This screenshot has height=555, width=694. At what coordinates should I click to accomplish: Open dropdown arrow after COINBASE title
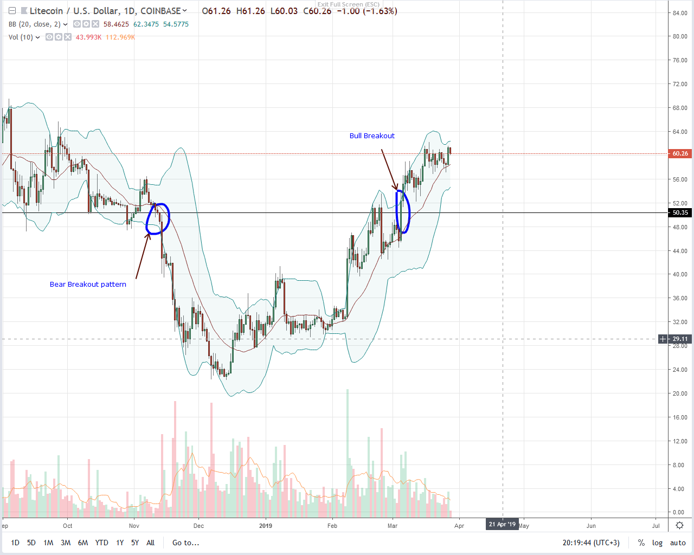coord(185,10)
